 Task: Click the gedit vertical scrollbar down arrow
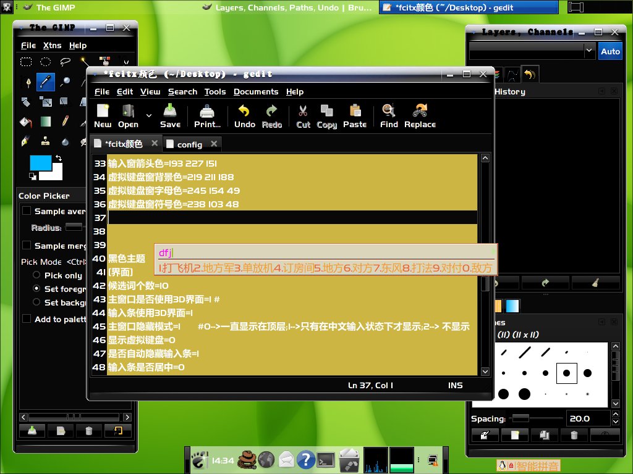click(x=485, y=371)
